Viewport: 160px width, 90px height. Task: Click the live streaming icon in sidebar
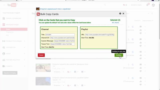pyautogui.click(x=4, y=41)
